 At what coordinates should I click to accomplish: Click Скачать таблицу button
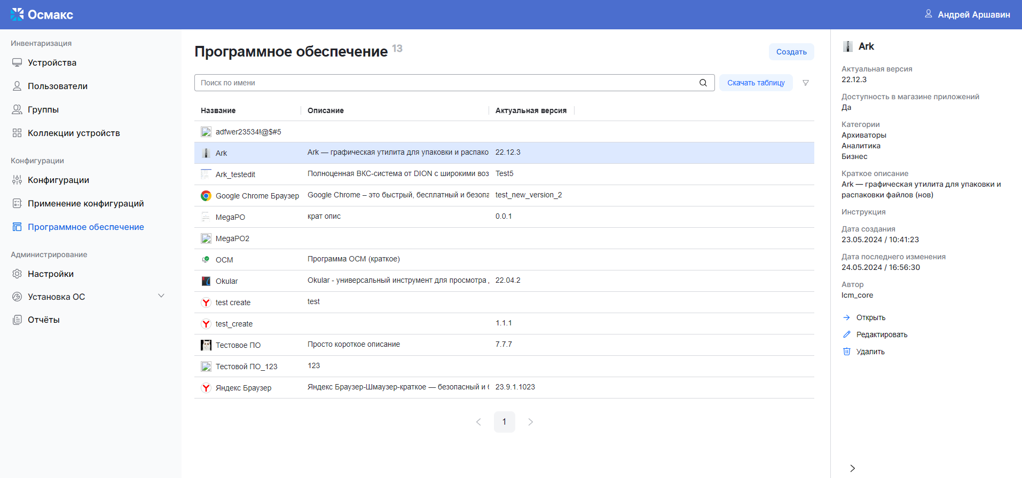tap(756, 83)
